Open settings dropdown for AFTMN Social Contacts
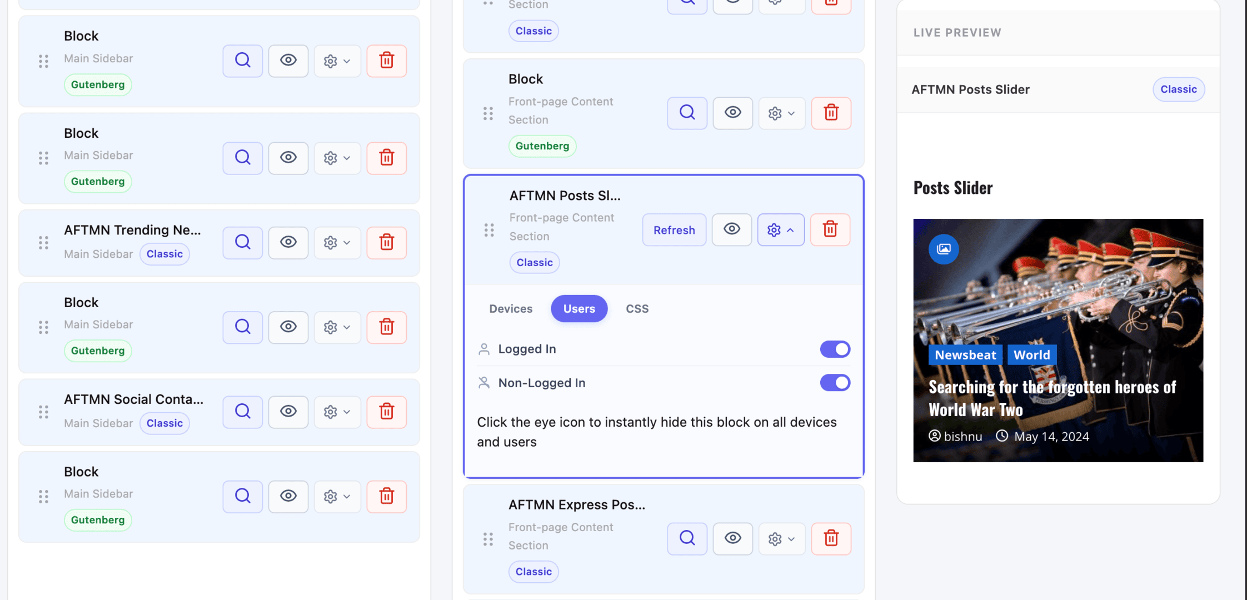This screenshot has height=600, width=1247. point(337,412)
